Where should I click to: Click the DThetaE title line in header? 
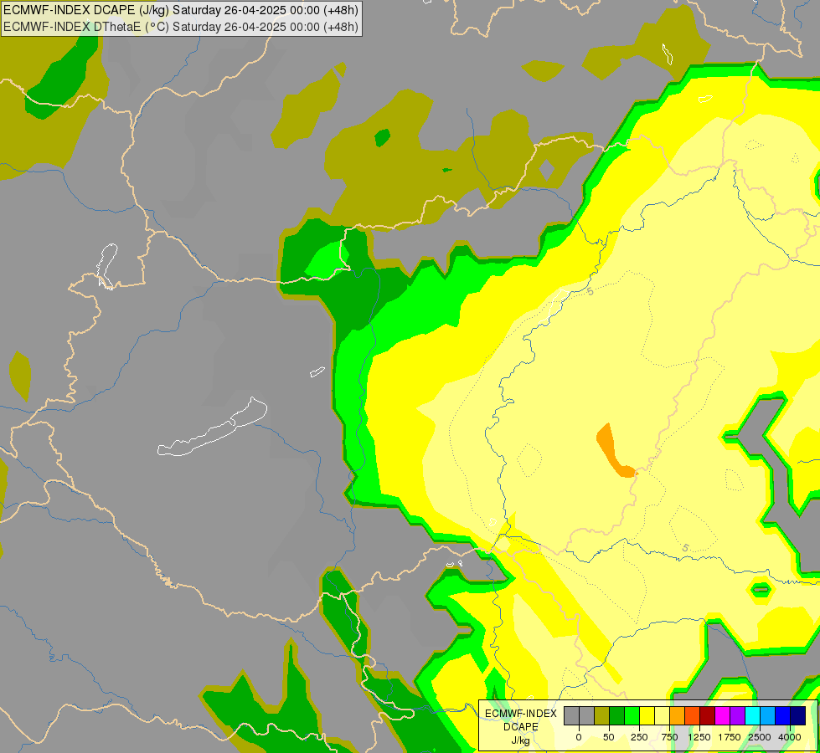pos(180,27)
